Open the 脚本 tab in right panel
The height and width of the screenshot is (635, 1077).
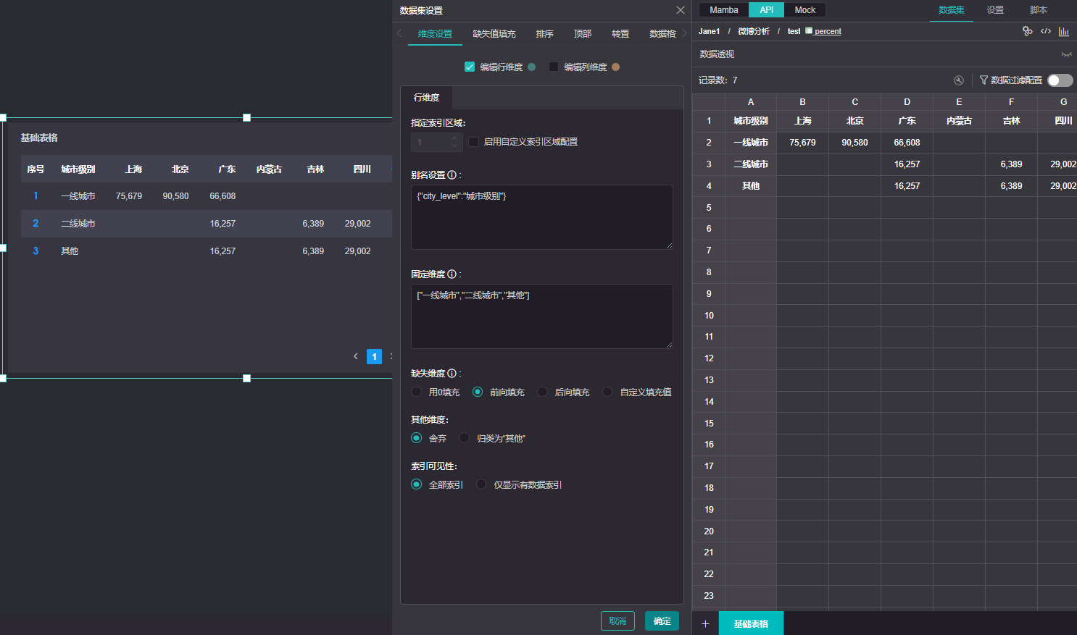tap(1039, 10)
